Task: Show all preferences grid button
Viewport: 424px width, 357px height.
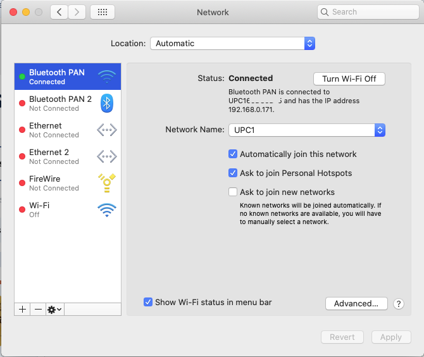Action: point(103,12)
